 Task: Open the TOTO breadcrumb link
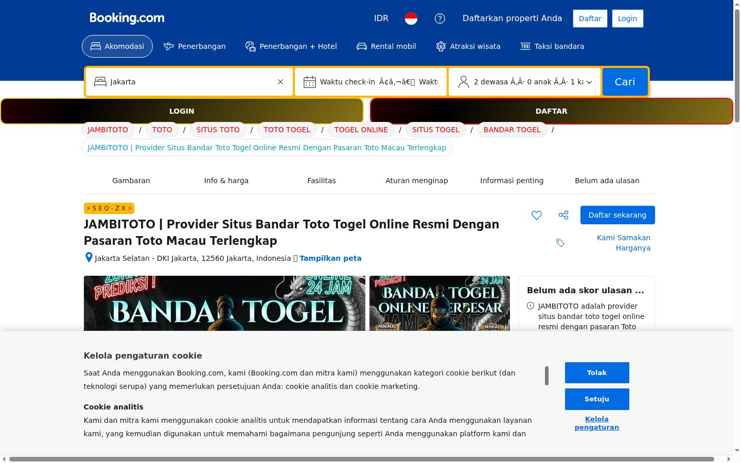[x=162, y=130]
